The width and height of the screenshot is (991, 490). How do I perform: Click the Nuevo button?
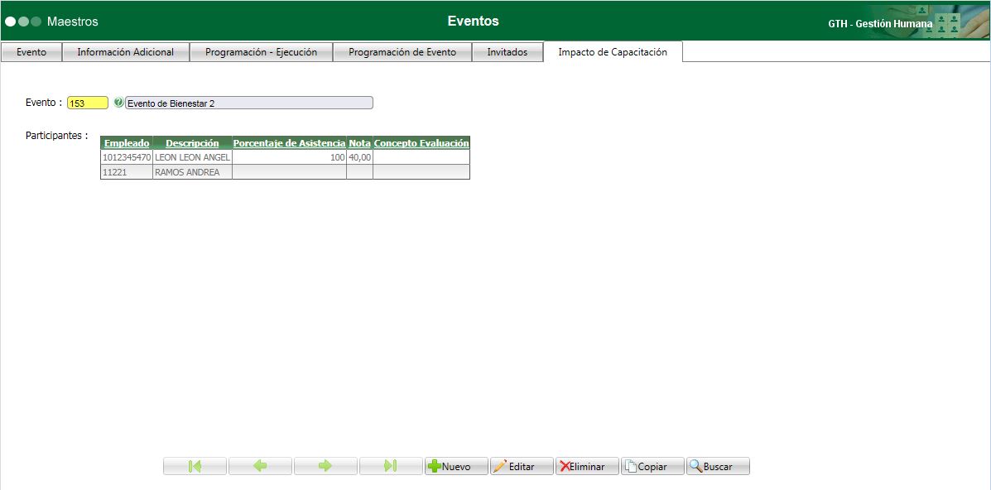click(x=456, y=467)
